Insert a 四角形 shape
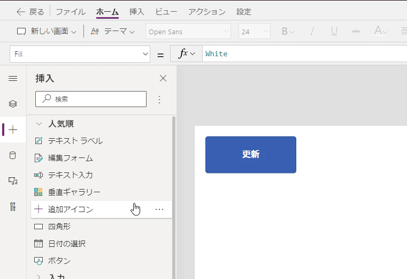This screenshot has width=407, height=279. click(x=102, y=227)
